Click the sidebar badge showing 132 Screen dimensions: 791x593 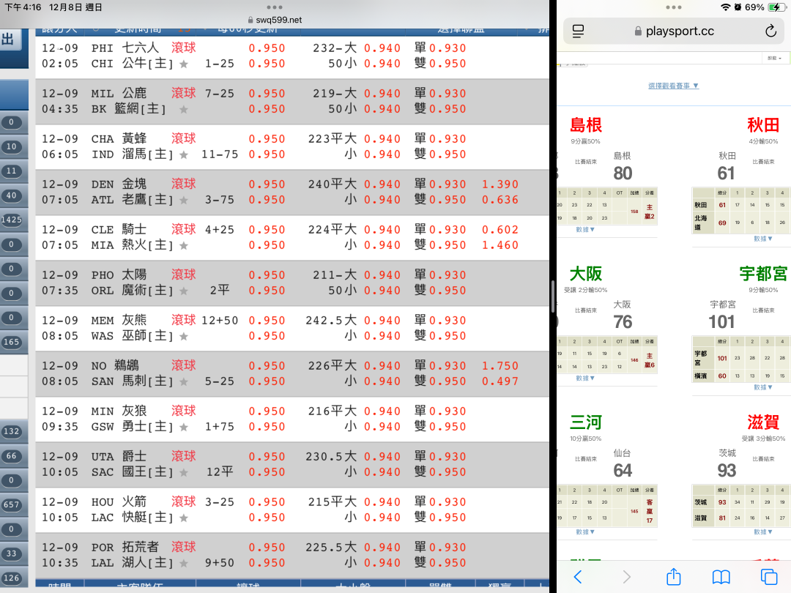point(12,432)
